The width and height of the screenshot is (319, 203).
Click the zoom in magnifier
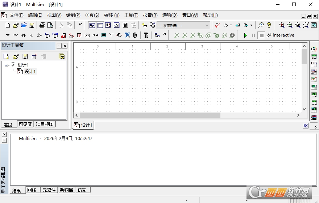coord(282,25)
